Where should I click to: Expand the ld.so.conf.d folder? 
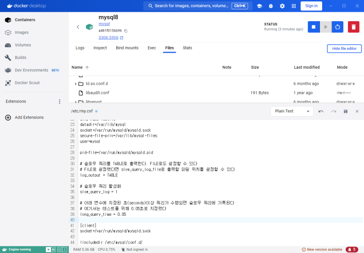pyautogui.click(x=75, y=84)
